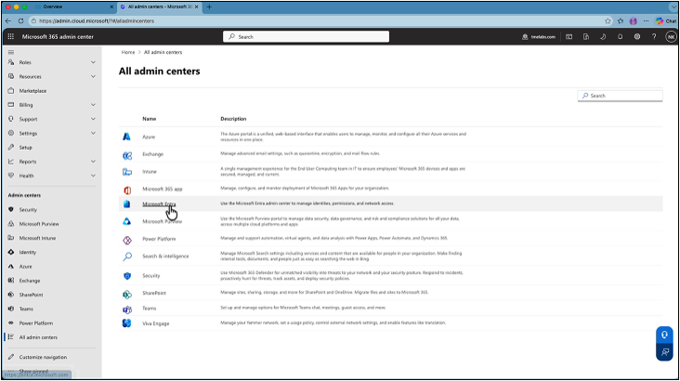Open notifications bell in header

coord(621,37)
